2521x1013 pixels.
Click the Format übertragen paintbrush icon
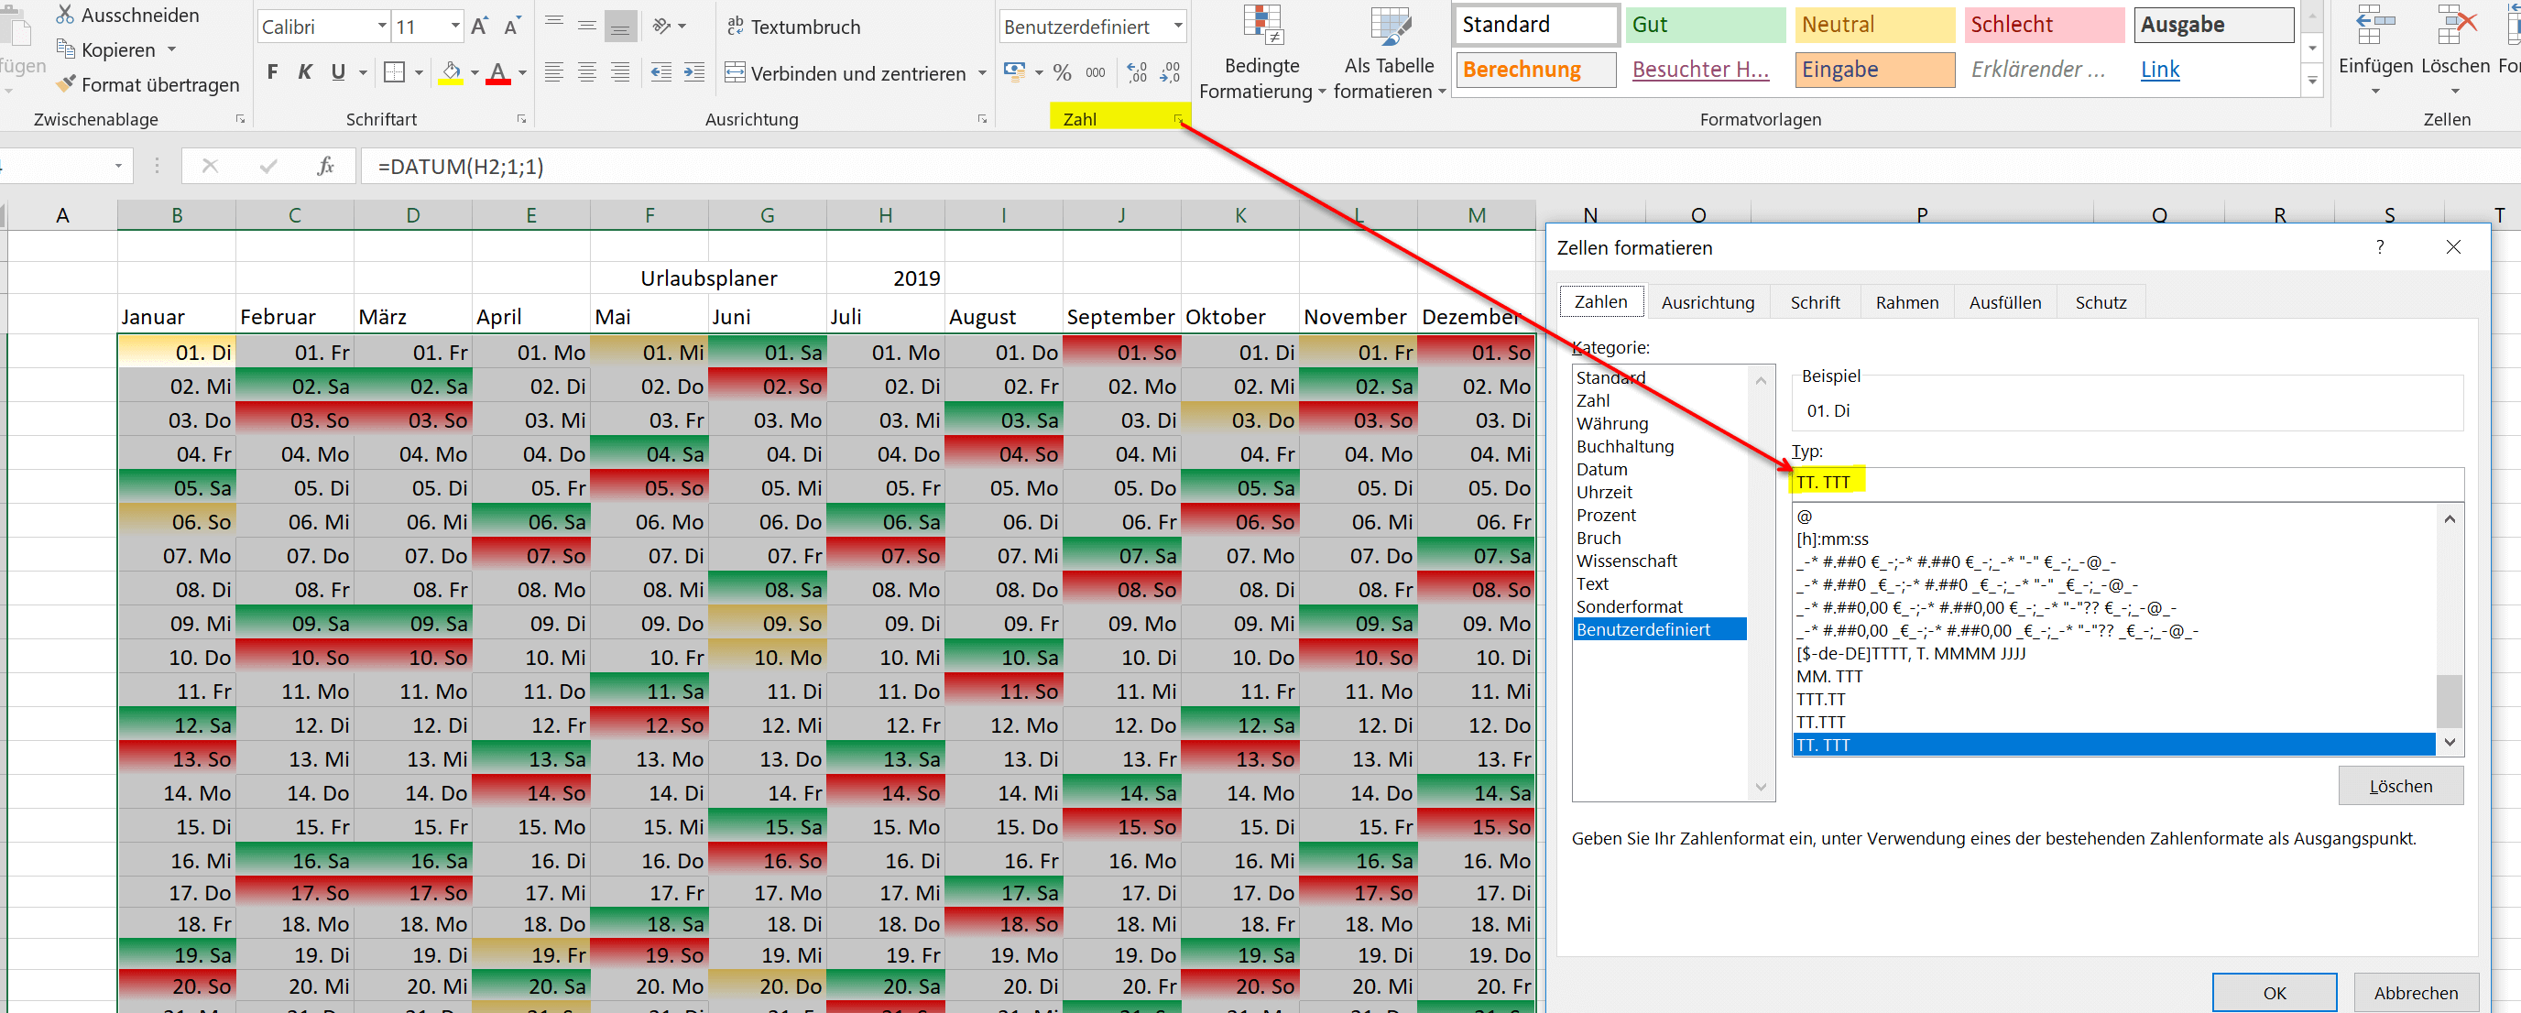coord(65,84)
